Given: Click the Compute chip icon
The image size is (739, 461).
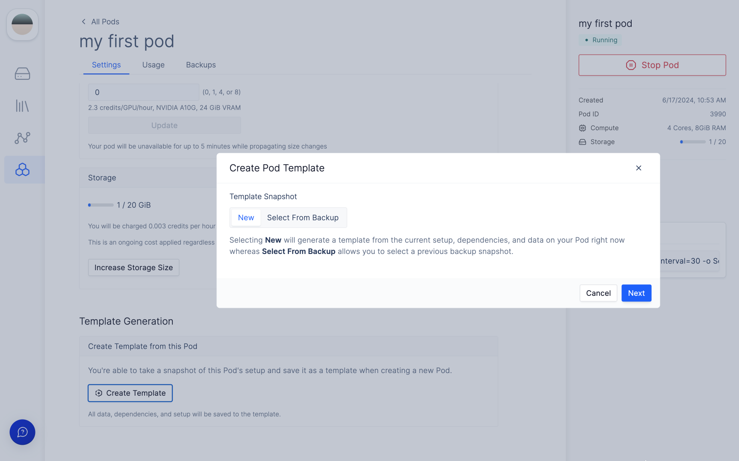Looking at the screenshot, I should pos(582,128).
